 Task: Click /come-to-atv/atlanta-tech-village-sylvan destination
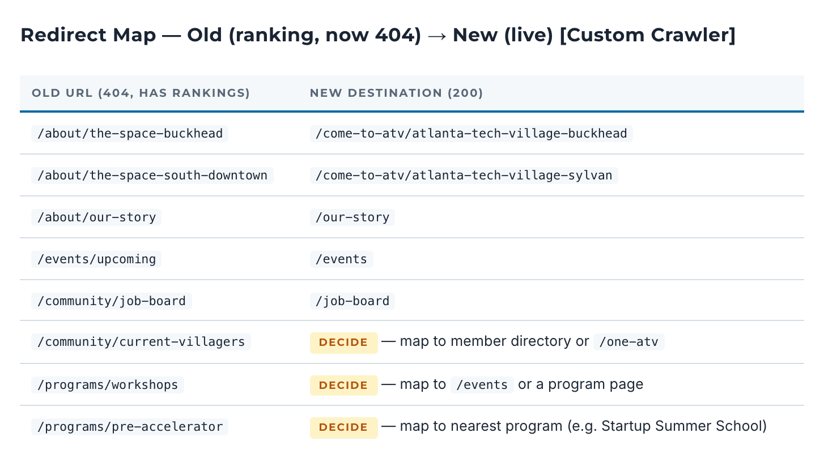464,175
